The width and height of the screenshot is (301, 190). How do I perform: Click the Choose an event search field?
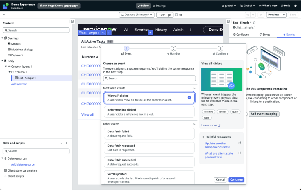[x=149, y=78]
